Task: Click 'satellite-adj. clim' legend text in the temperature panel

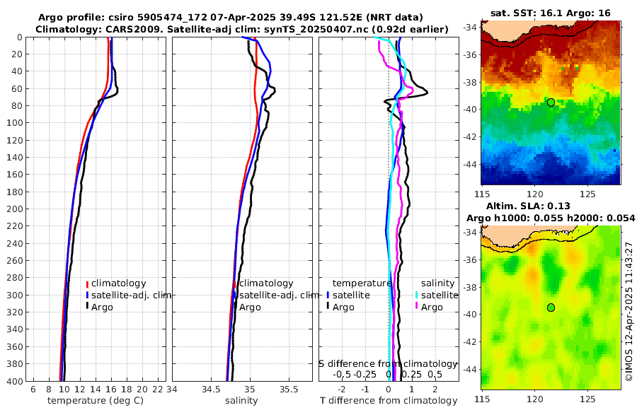Action: [x=131, y=295]
